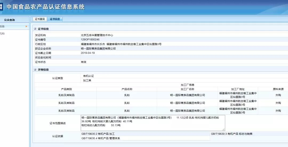Click the 中国食品农产品认证信息系统 site title
Image resolution: width=288 pixels, height=147 pixels.
pos(46,7)
